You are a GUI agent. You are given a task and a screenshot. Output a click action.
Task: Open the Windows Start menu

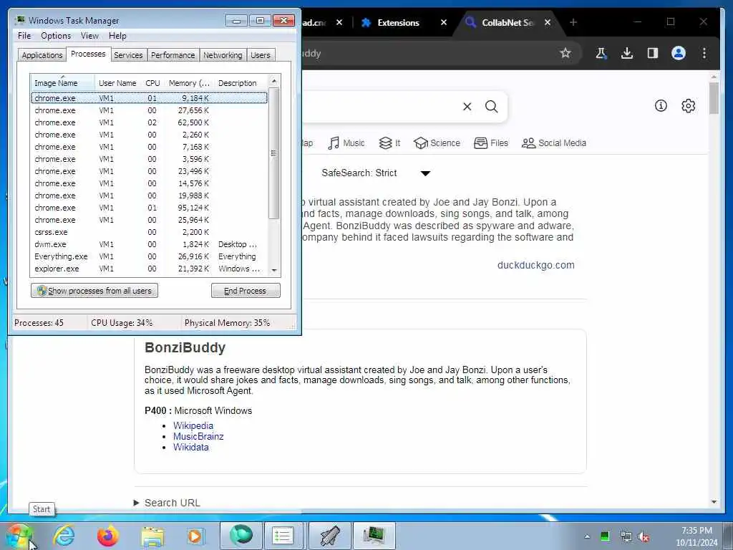(x=19, y=536)
